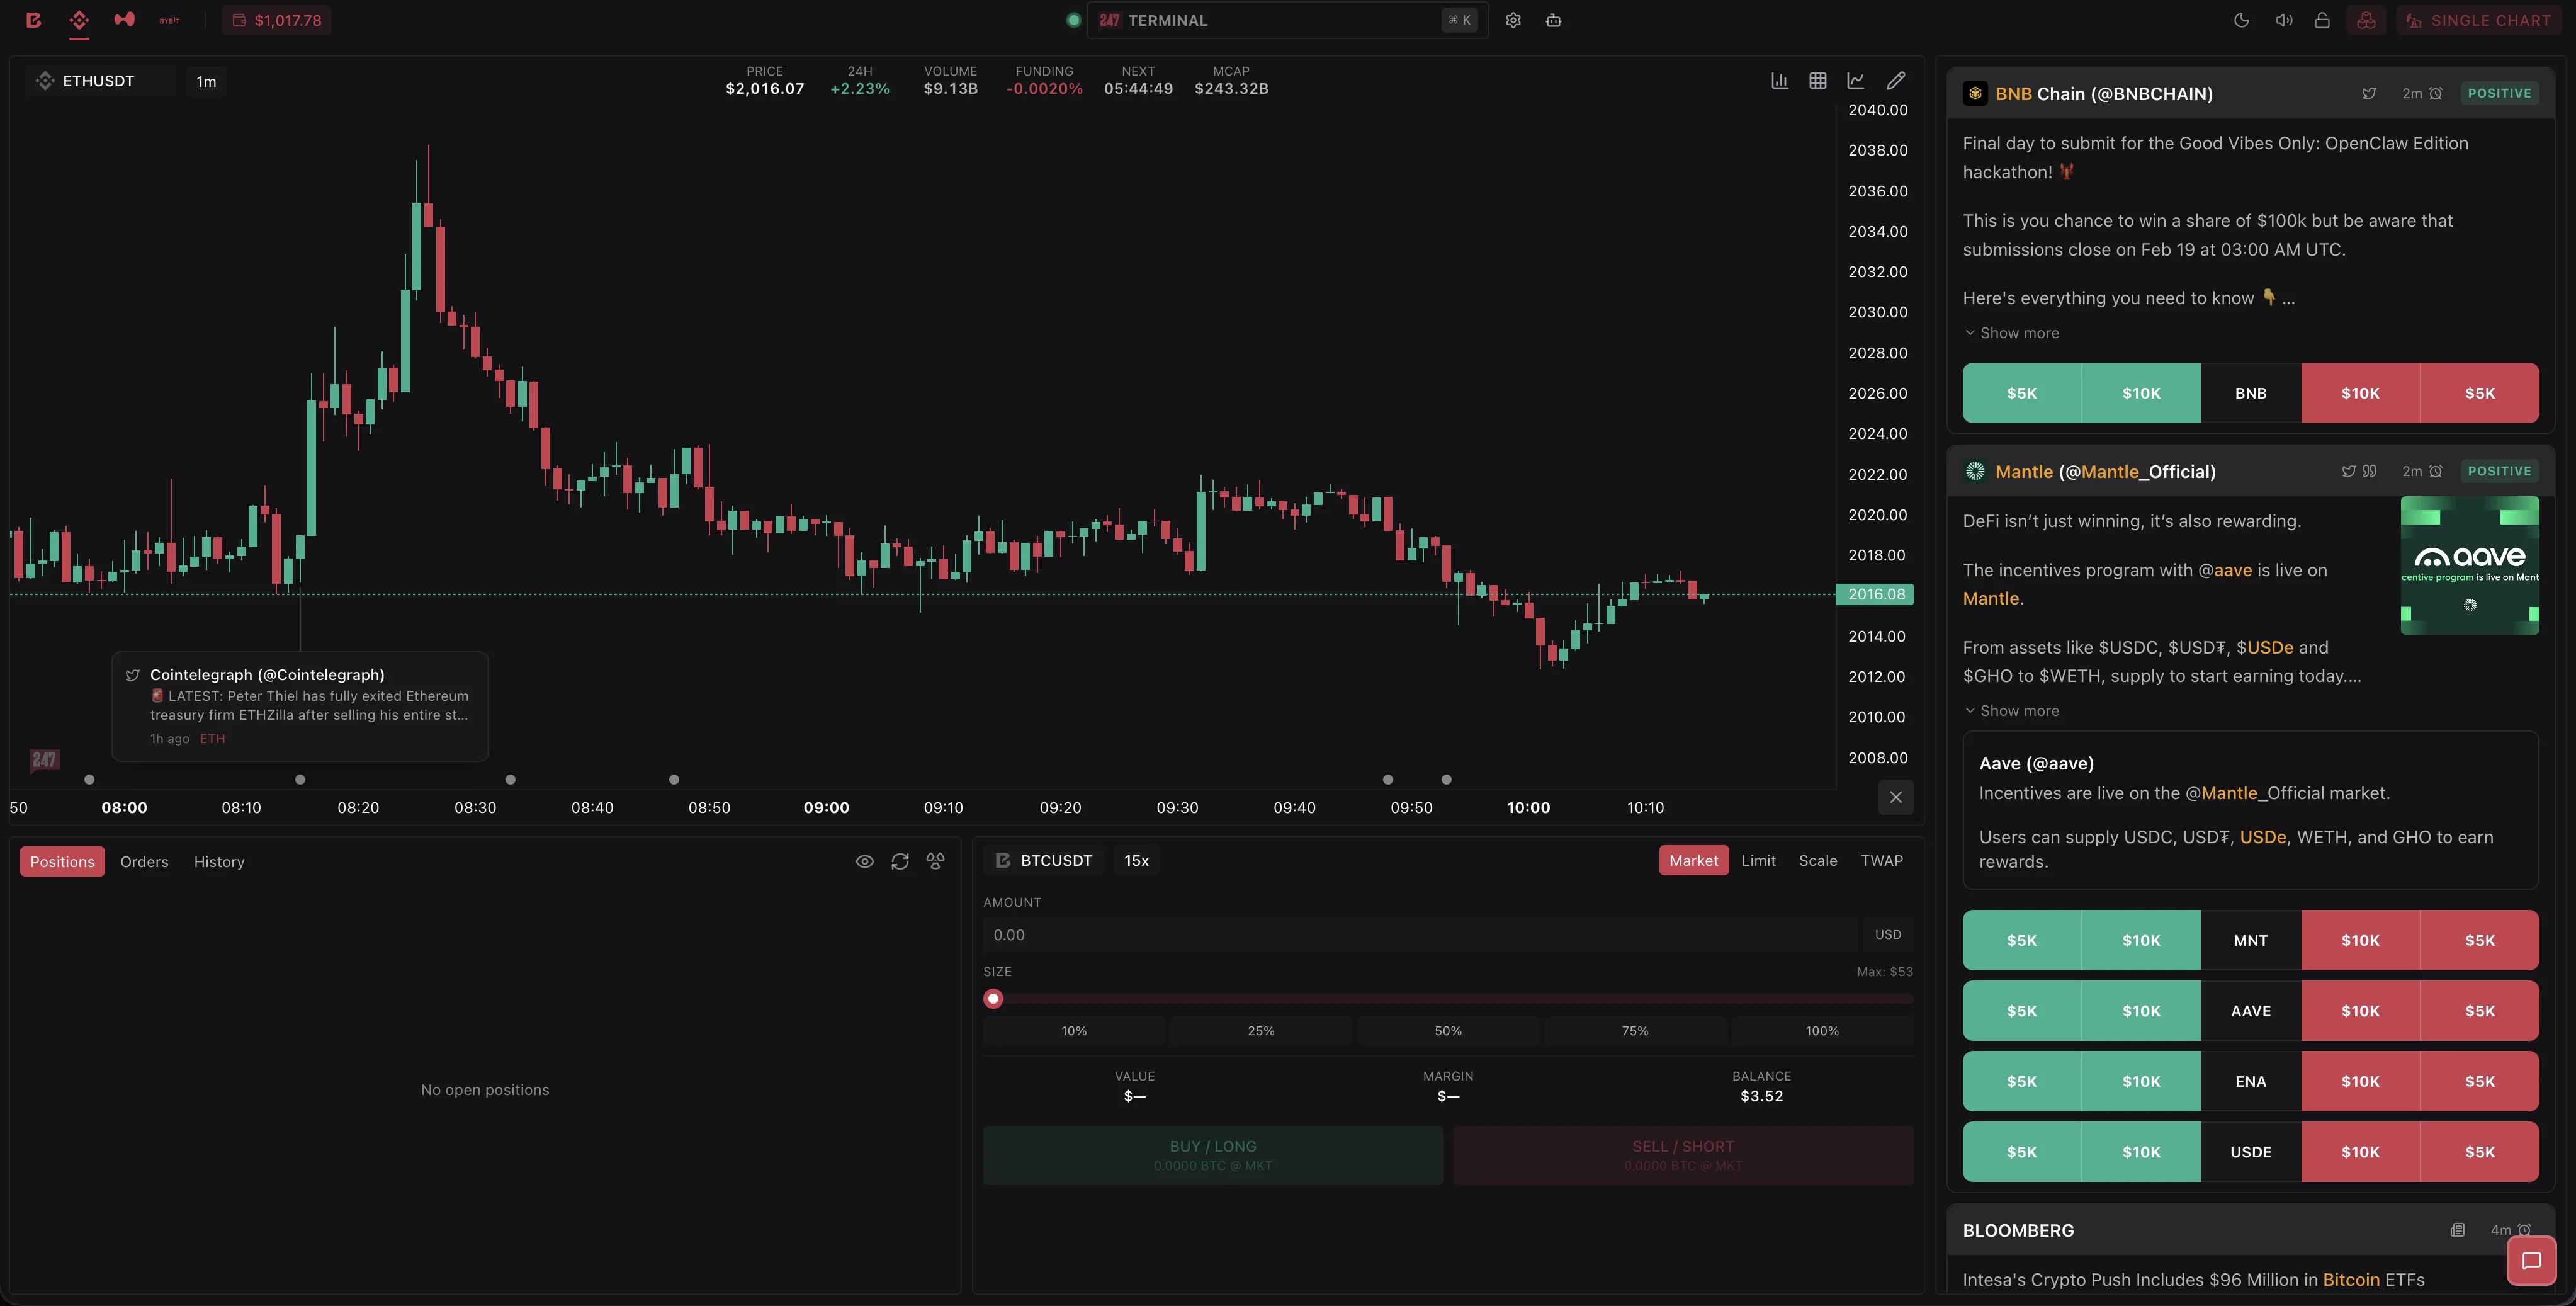The width and height of the screenshot is (2576, 1306).
Task: Open the chart drawing pencil tool
Action: point(1895,80)
